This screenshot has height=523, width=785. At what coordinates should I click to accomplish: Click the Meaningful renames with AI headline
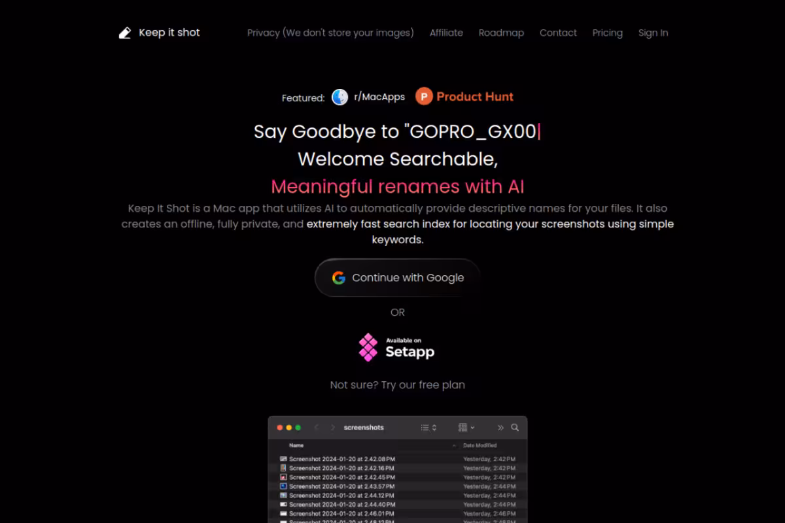(398, 187)
